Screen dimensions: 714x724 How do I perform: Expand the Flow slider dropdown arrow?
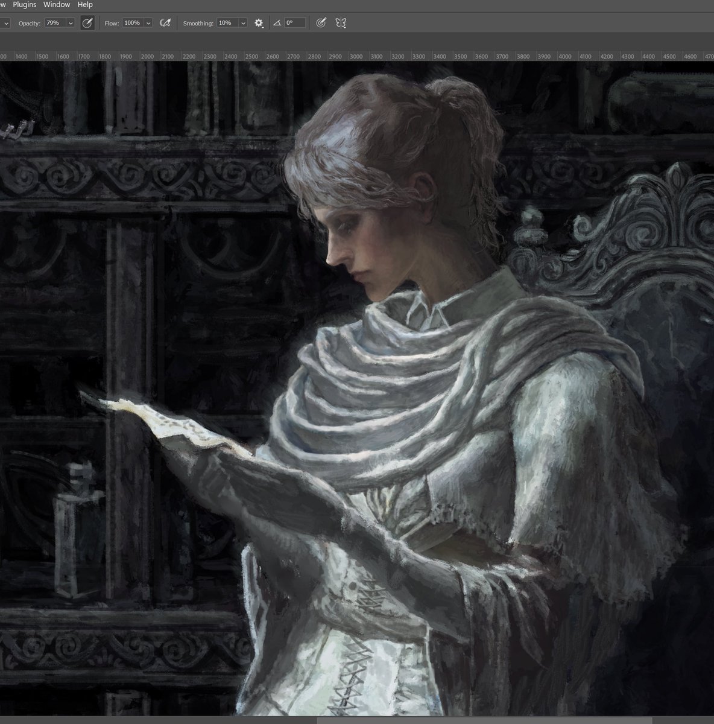tap(148, 23)
